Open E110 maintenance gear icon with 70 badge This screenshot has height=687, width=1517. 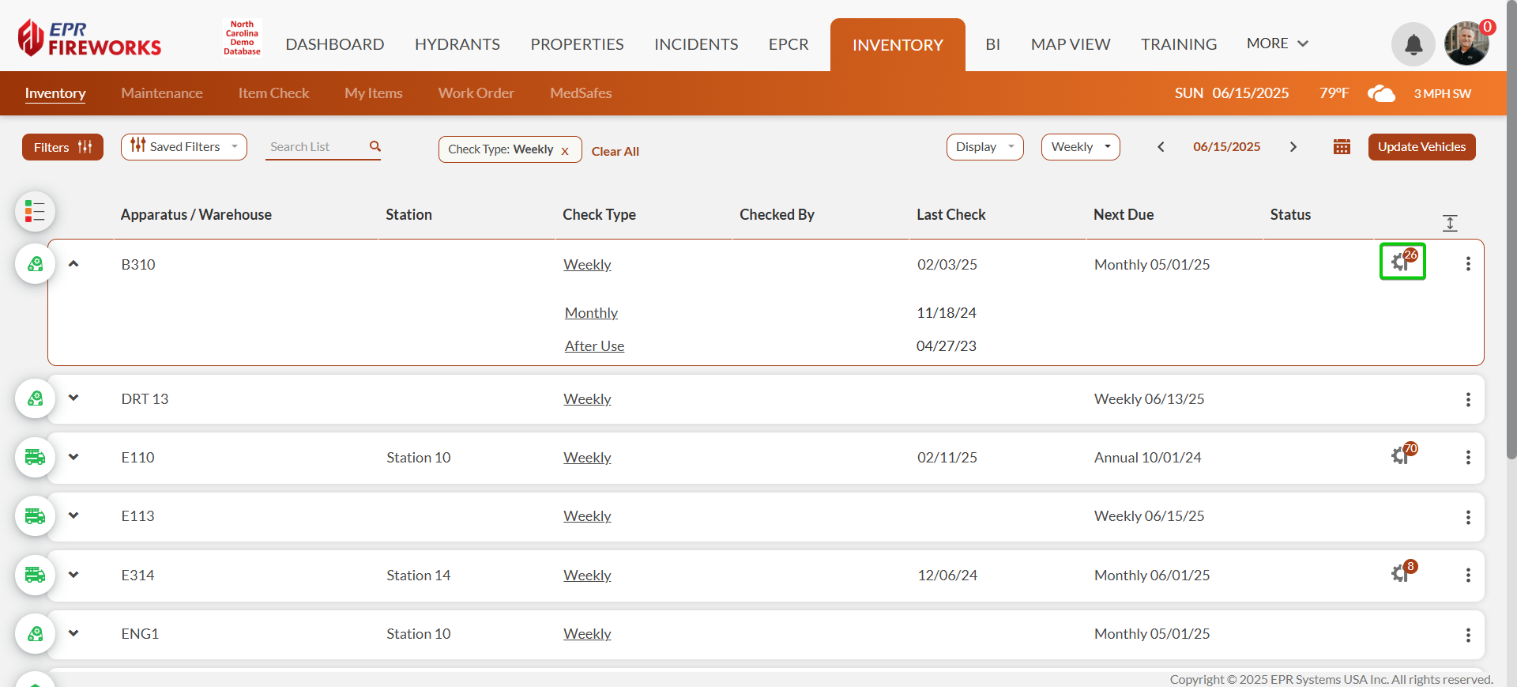1402,455
